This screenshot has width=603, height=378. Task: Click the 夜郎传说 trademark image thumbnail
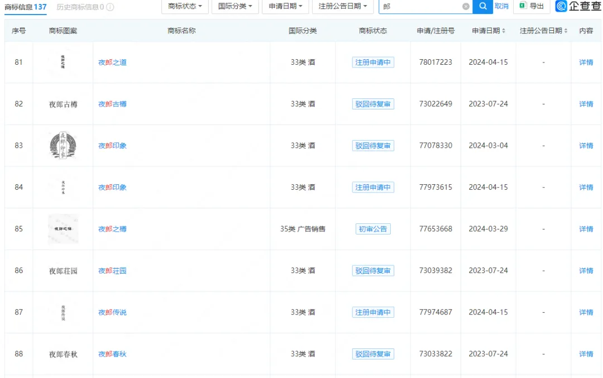63,313
